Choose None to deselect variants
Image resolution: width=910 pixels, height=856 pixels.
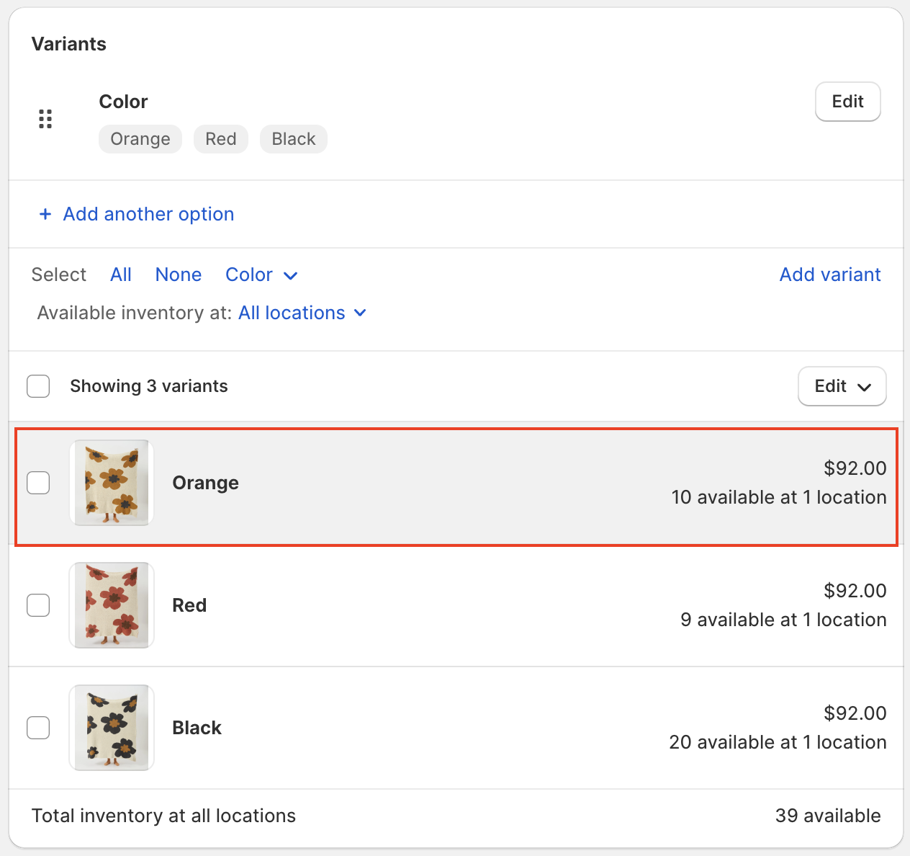click(x=179, y=275)
